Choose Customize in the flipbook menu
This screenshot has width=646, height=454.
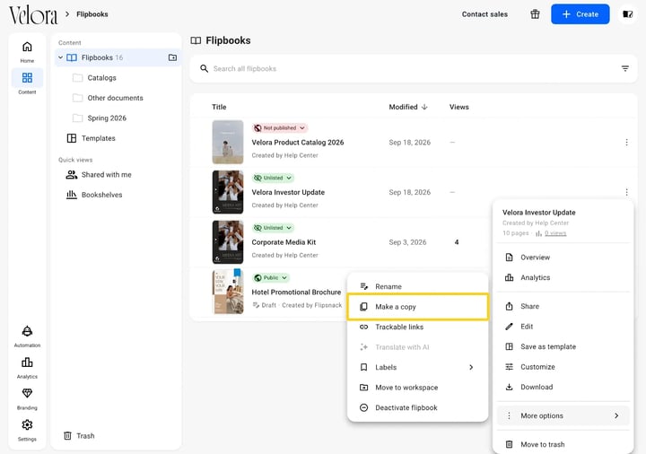pos(563,367)
